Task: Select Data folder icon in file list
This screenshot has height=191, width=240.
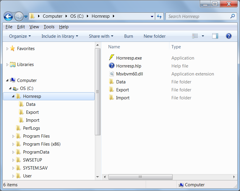Action: coord(111,82)
